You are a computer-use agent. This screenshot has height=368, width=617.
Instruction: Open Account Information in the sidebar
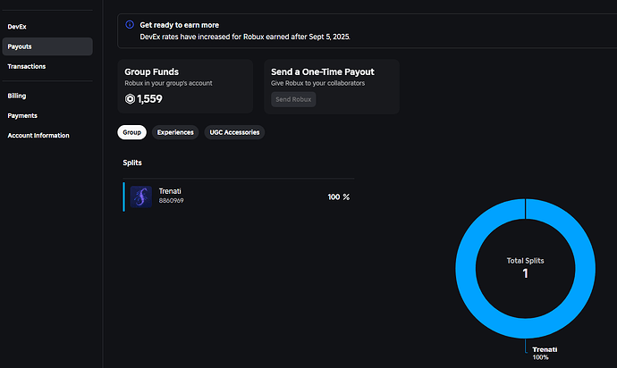38,136
